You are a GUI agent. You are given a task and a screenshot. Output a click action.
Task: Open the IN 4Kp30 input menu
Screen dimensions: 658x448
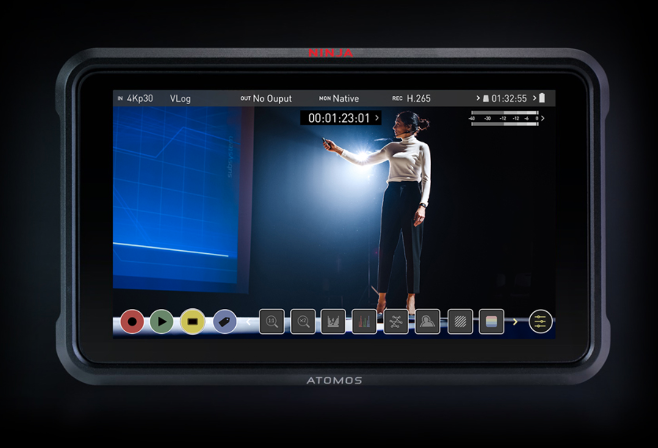[136, 98]
